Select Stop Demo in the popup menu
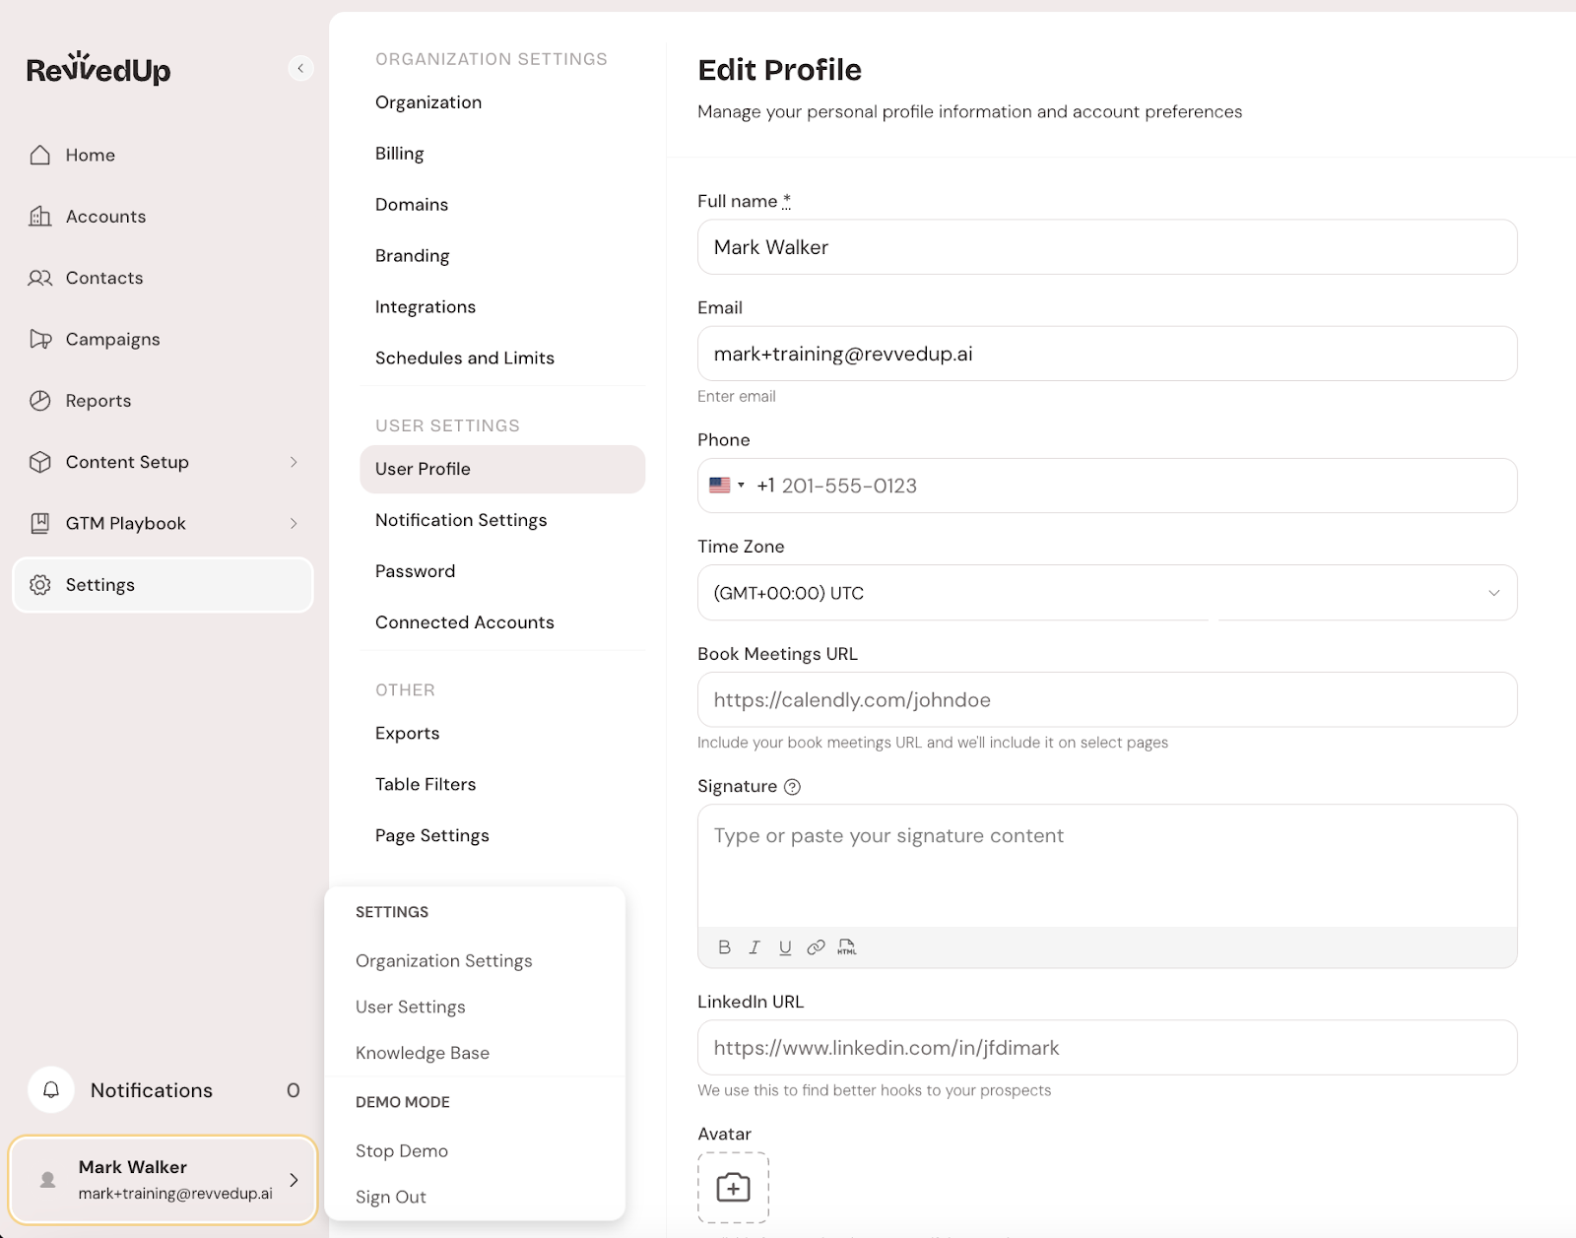1576x1238 pixels. point(402,1151)
